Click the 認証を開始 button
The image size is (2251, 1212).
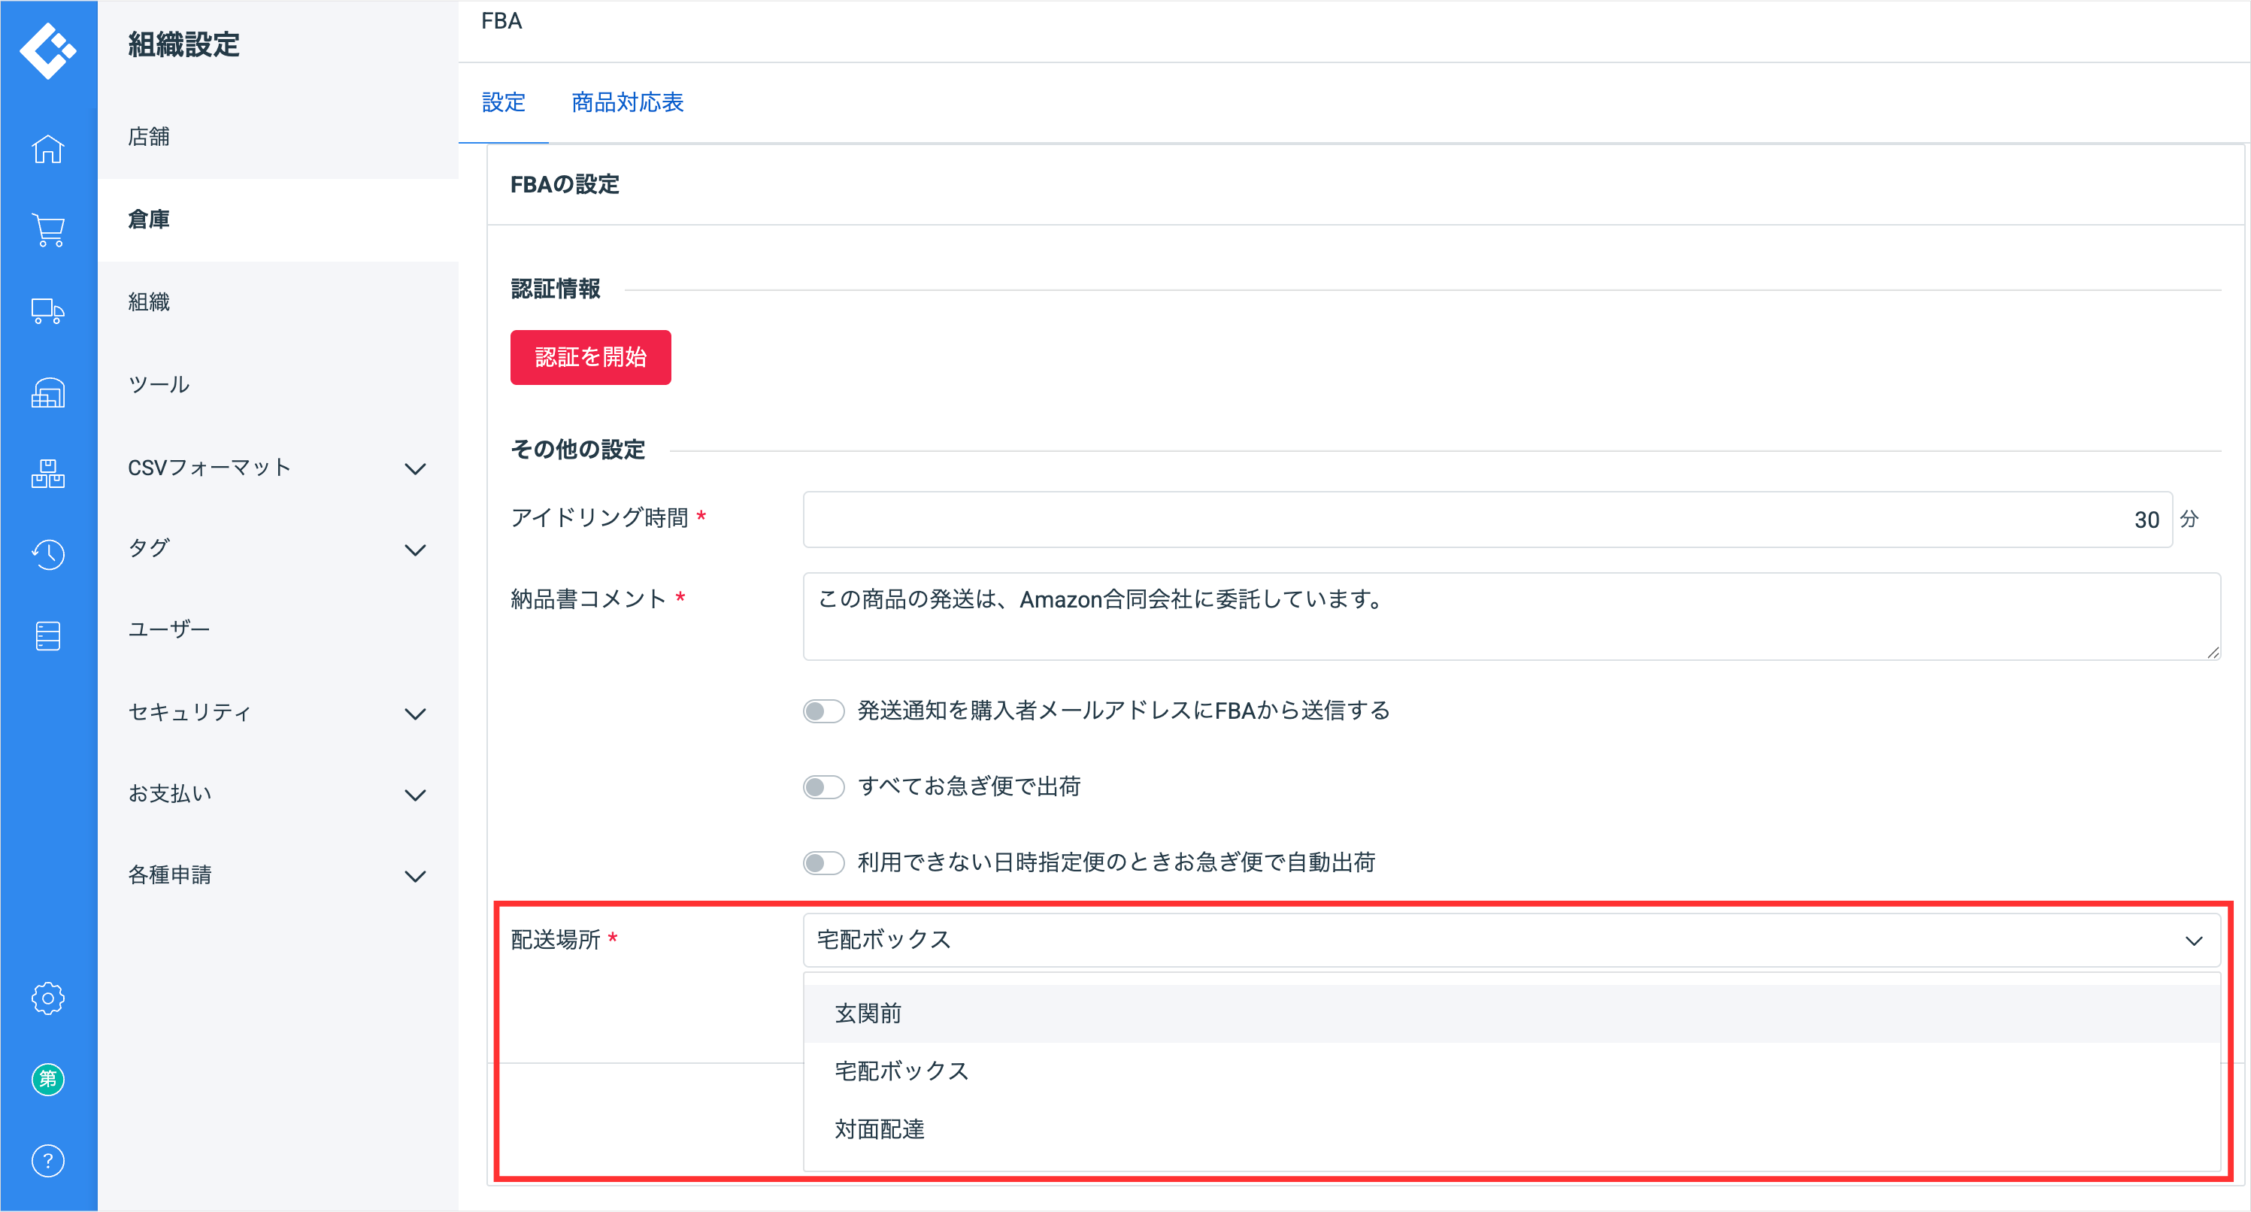(x=590, y=357)
